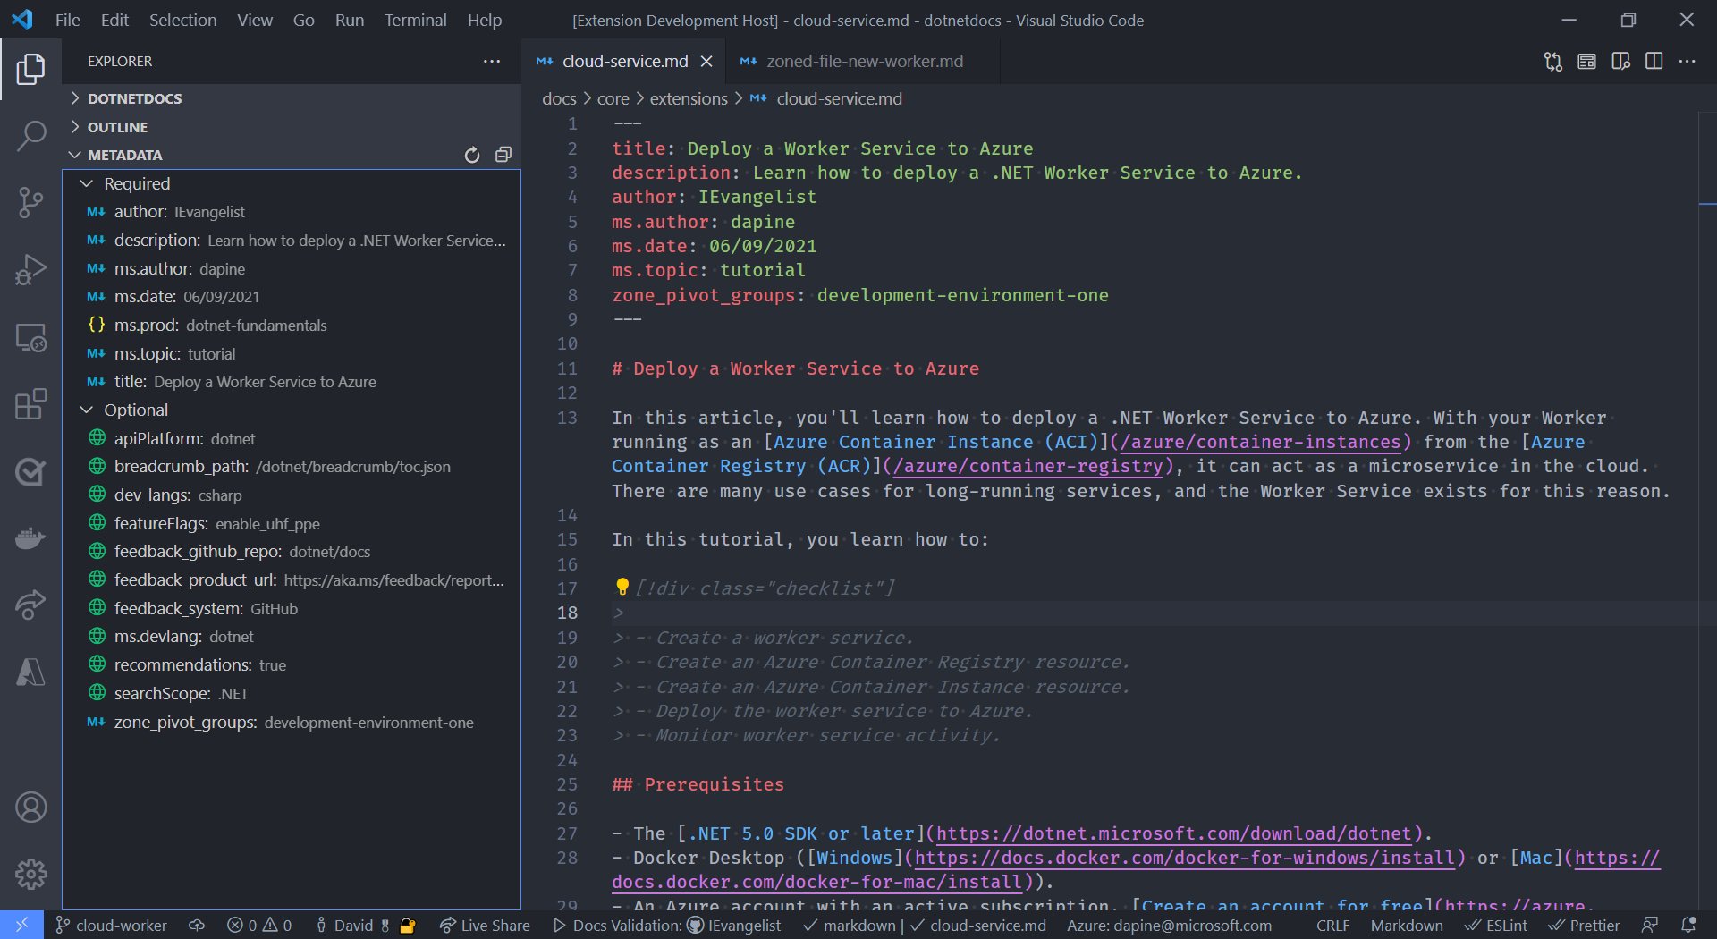Select the apiPlatform metadata item
1717x939 pixels.
(x=292, y=438)
